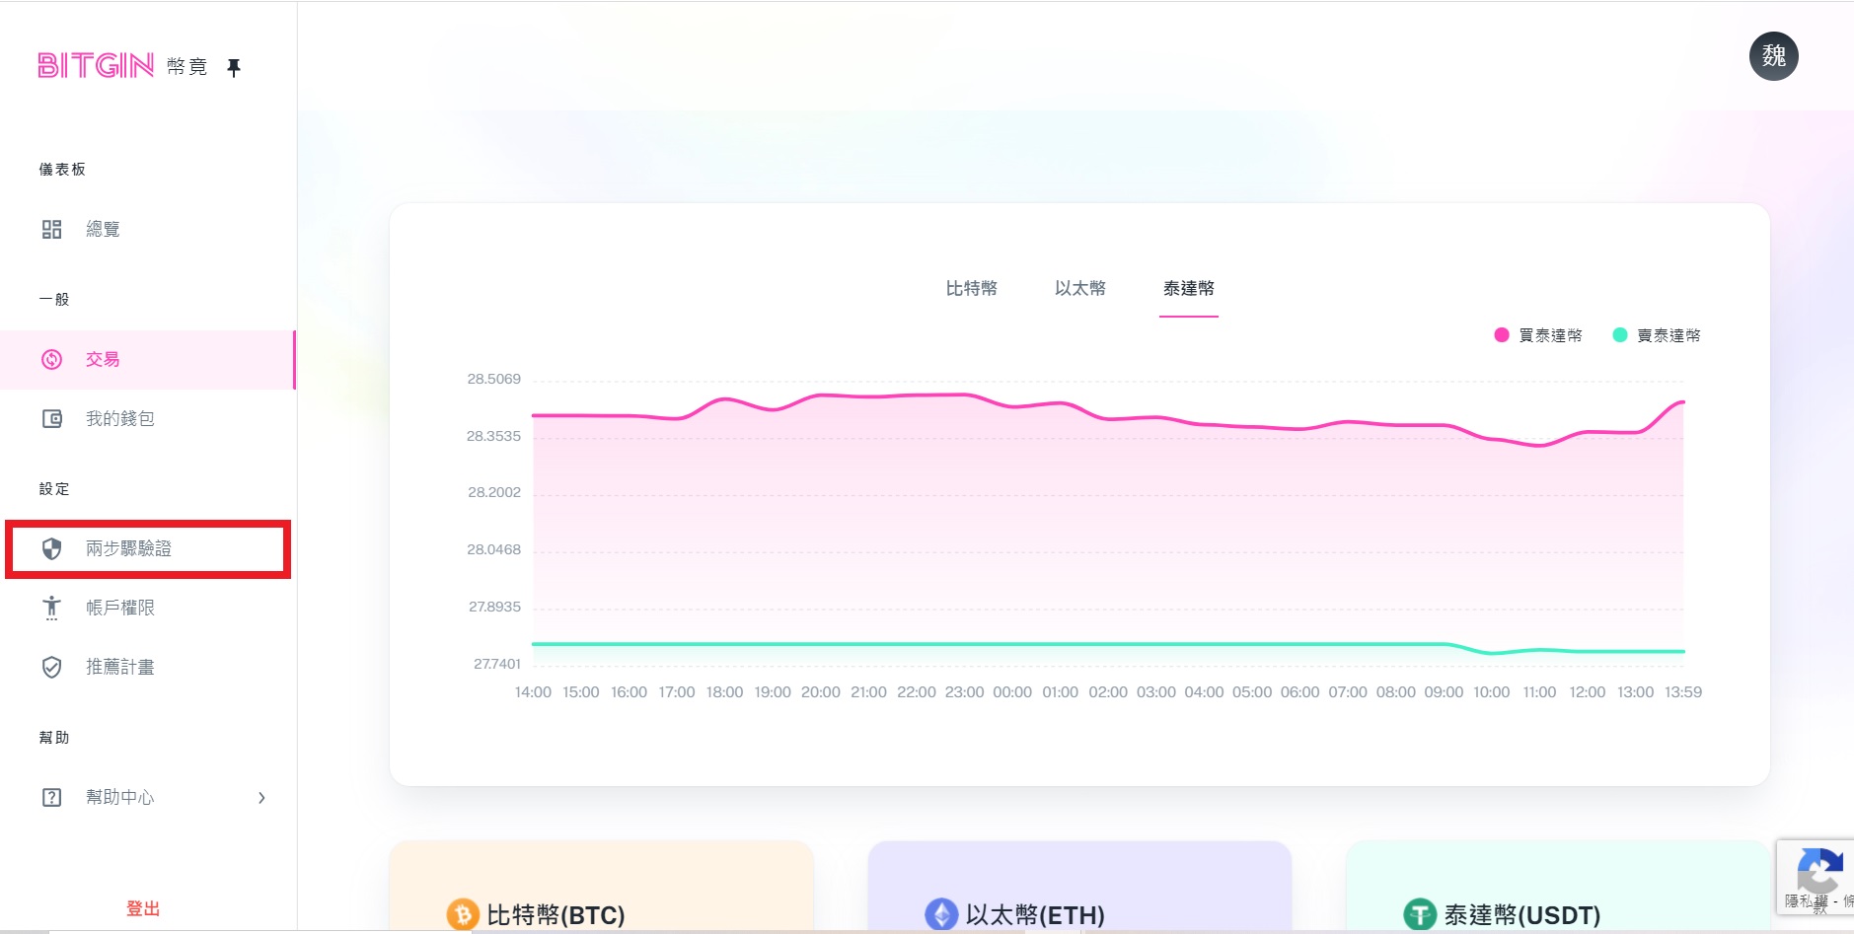Click the 儀表板 section heading
This screenshot has height=934, width=1854.
62,170
